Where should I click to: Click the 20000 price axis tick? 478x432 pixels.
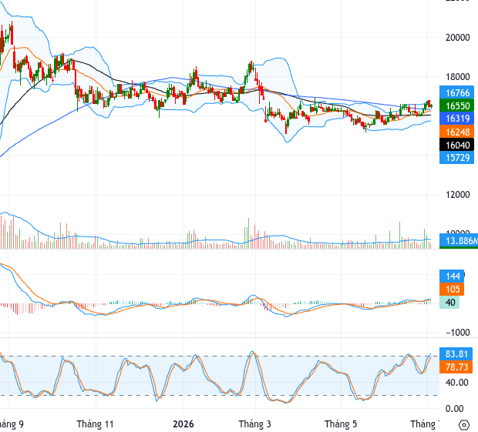pos(458,38)
